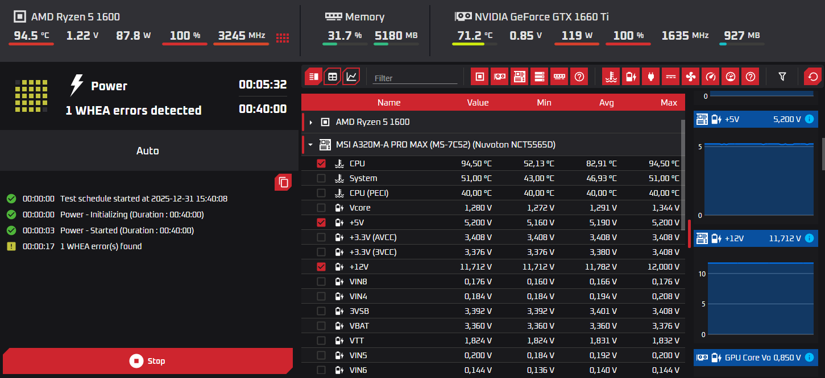Open info for GPU Core Voltage graph
Screen dimensions: 825x378
pyautogui.click(x=810, y=358)
